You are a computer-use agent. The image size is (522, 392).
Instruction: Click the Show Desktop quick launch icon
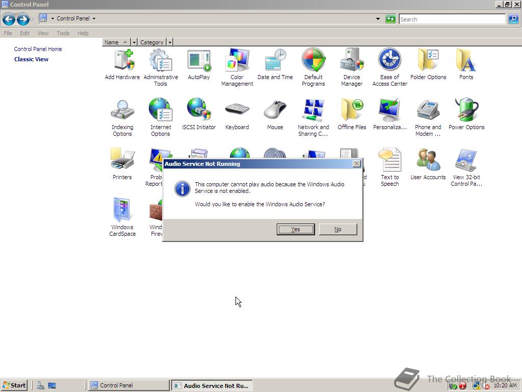pyautogui.click(x=52, y=386)
